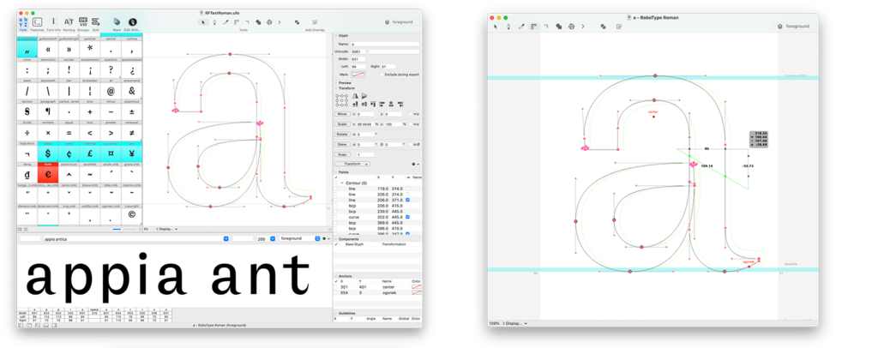
Task: Open the Transform dropdown in the inspector
Action: point(352,163)
